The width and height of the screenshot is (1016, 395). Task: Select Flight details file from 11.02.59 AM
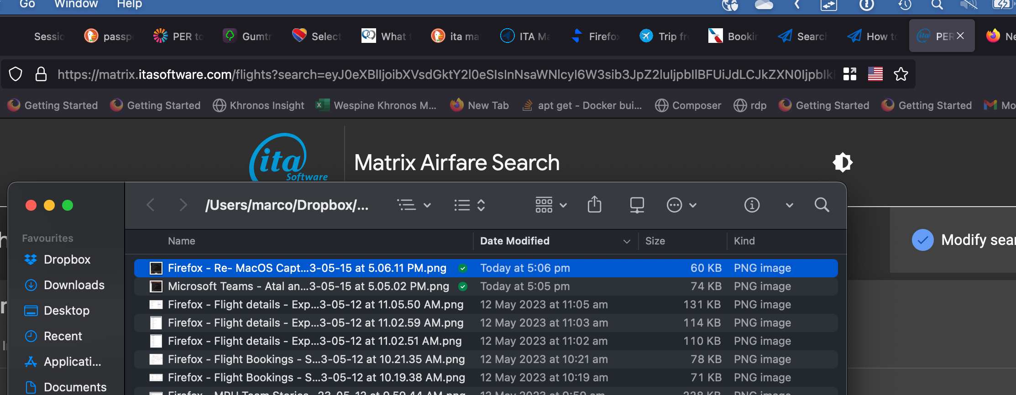486,323
